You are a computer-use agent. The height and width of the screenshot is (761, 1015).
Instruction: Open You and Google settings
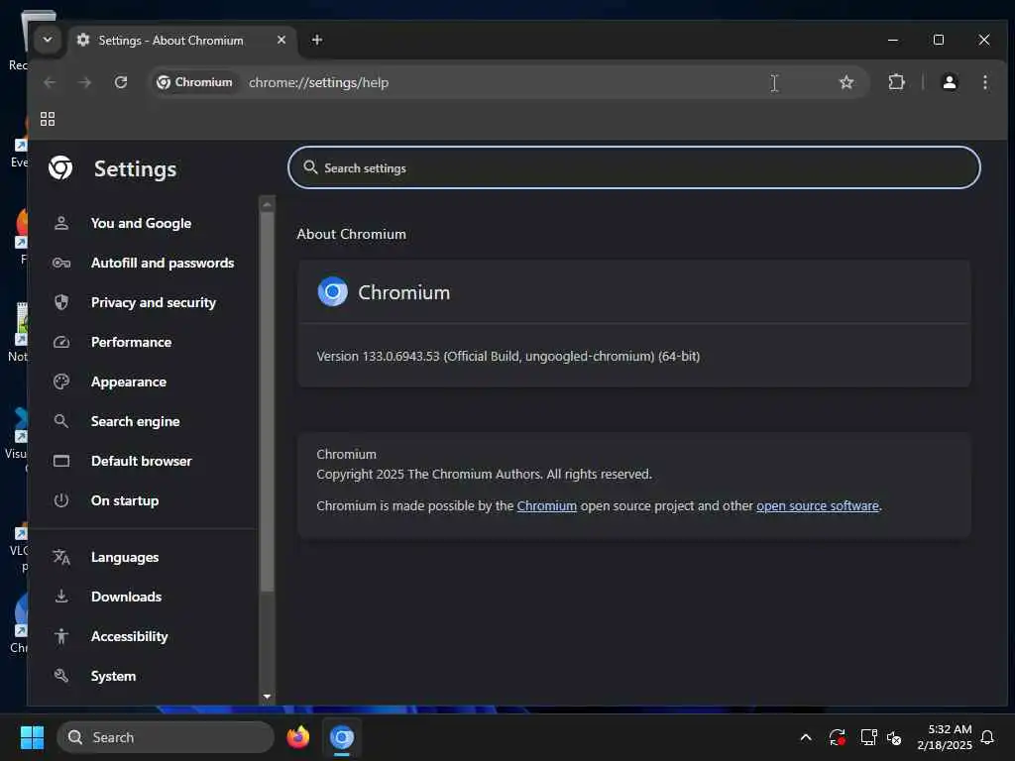[143, 223]
